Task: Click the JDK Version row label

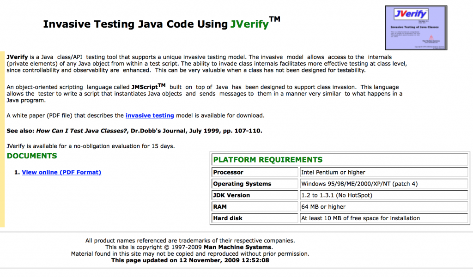Action: 255,195
